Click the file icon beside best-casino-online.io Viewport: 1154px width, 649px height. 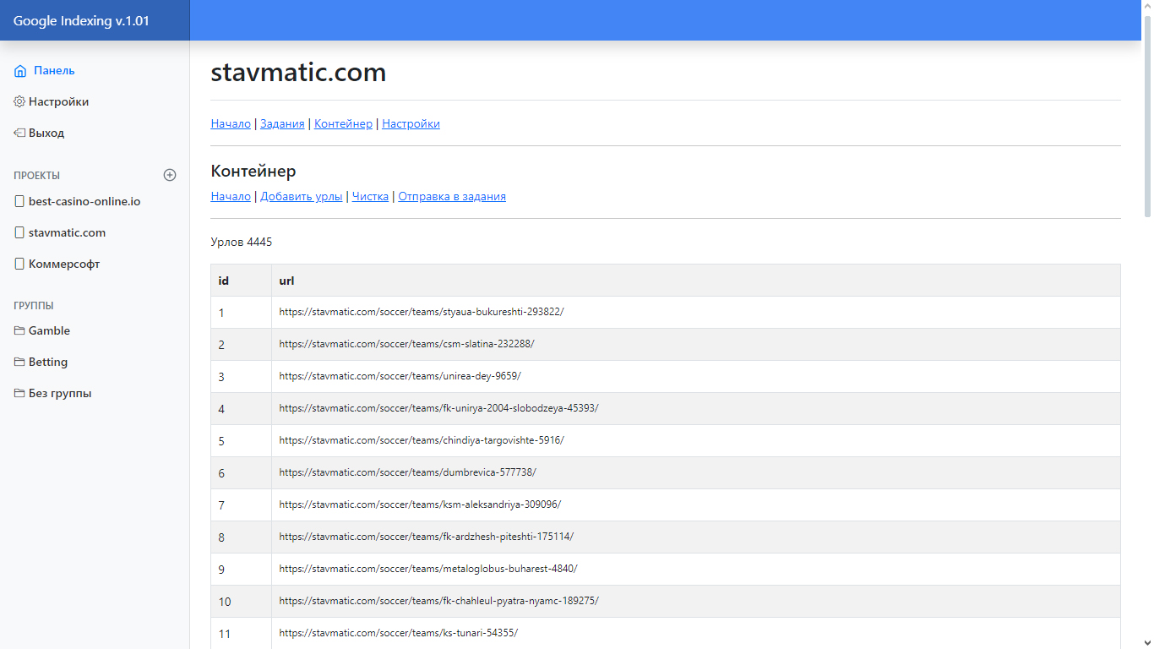[x=19, y=201]
